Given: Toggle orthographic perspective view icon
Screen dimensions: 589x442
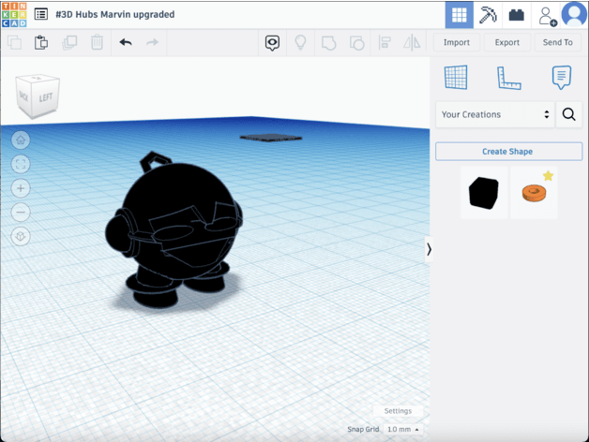Looking at the screenshot, I should tap(21, 236).
